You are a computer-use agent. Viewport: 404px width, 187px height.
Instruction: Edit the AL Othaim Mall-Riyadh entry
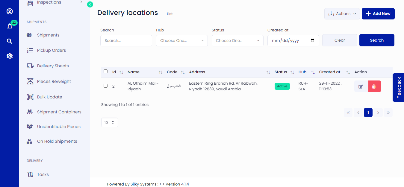361,86
